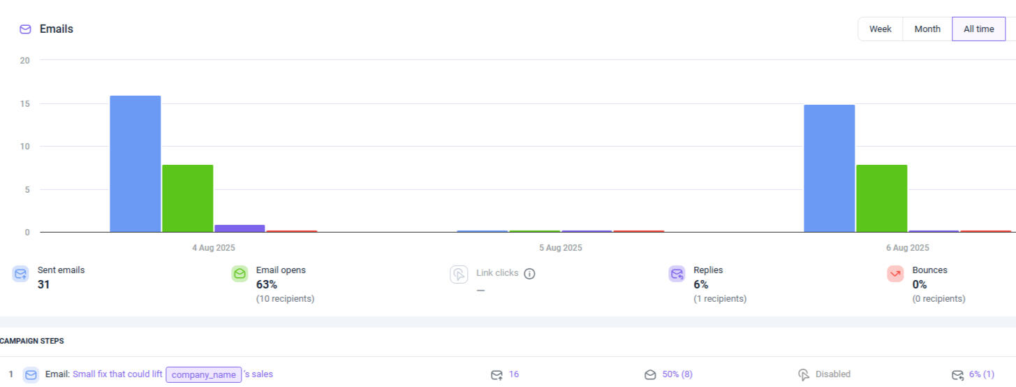Click the purple Replies icon
The width and height of the screenshot is (1016, 387).
[x=677, y=274]
